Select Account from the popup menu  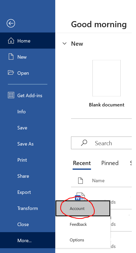(x=83, y=208)
